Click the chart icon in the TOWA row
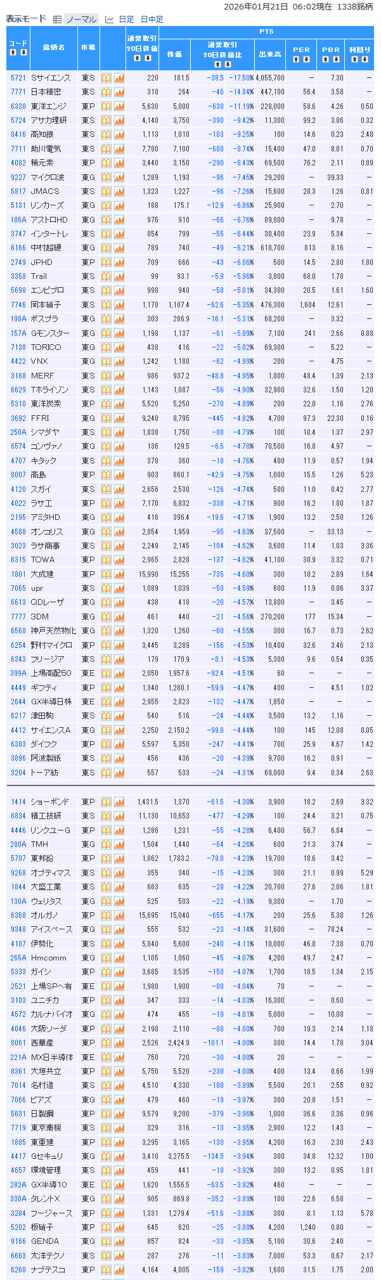 [x=119, y=560]
